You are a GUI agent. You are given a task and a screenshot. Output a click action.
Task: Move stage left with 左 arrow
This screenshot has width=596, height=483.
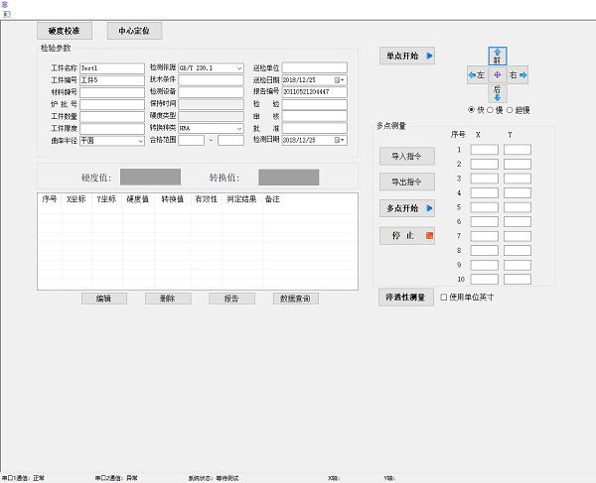click(476, 75)
